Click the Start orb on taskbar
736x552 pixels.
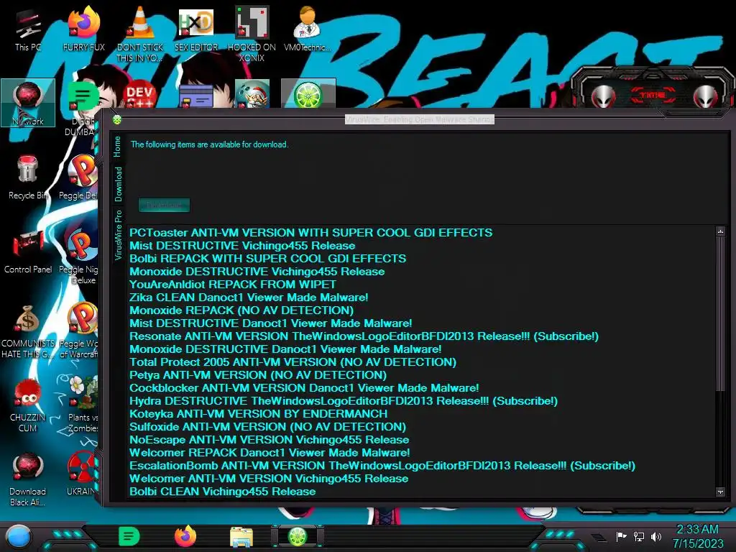pyautogui.click(x=19, y=536)
